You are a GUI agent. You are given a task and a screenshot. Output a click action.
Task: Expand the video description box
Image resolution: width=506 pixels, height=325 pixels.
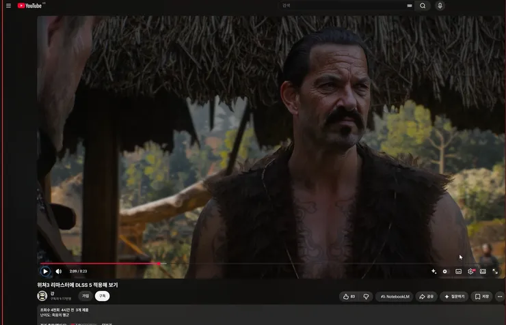pos(271,315)
